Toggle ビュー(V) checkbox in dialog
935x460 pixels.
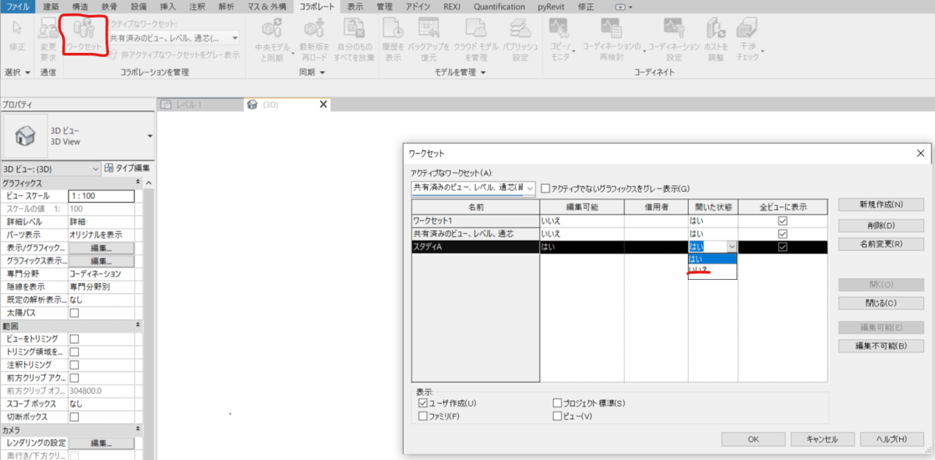point(557,416)
